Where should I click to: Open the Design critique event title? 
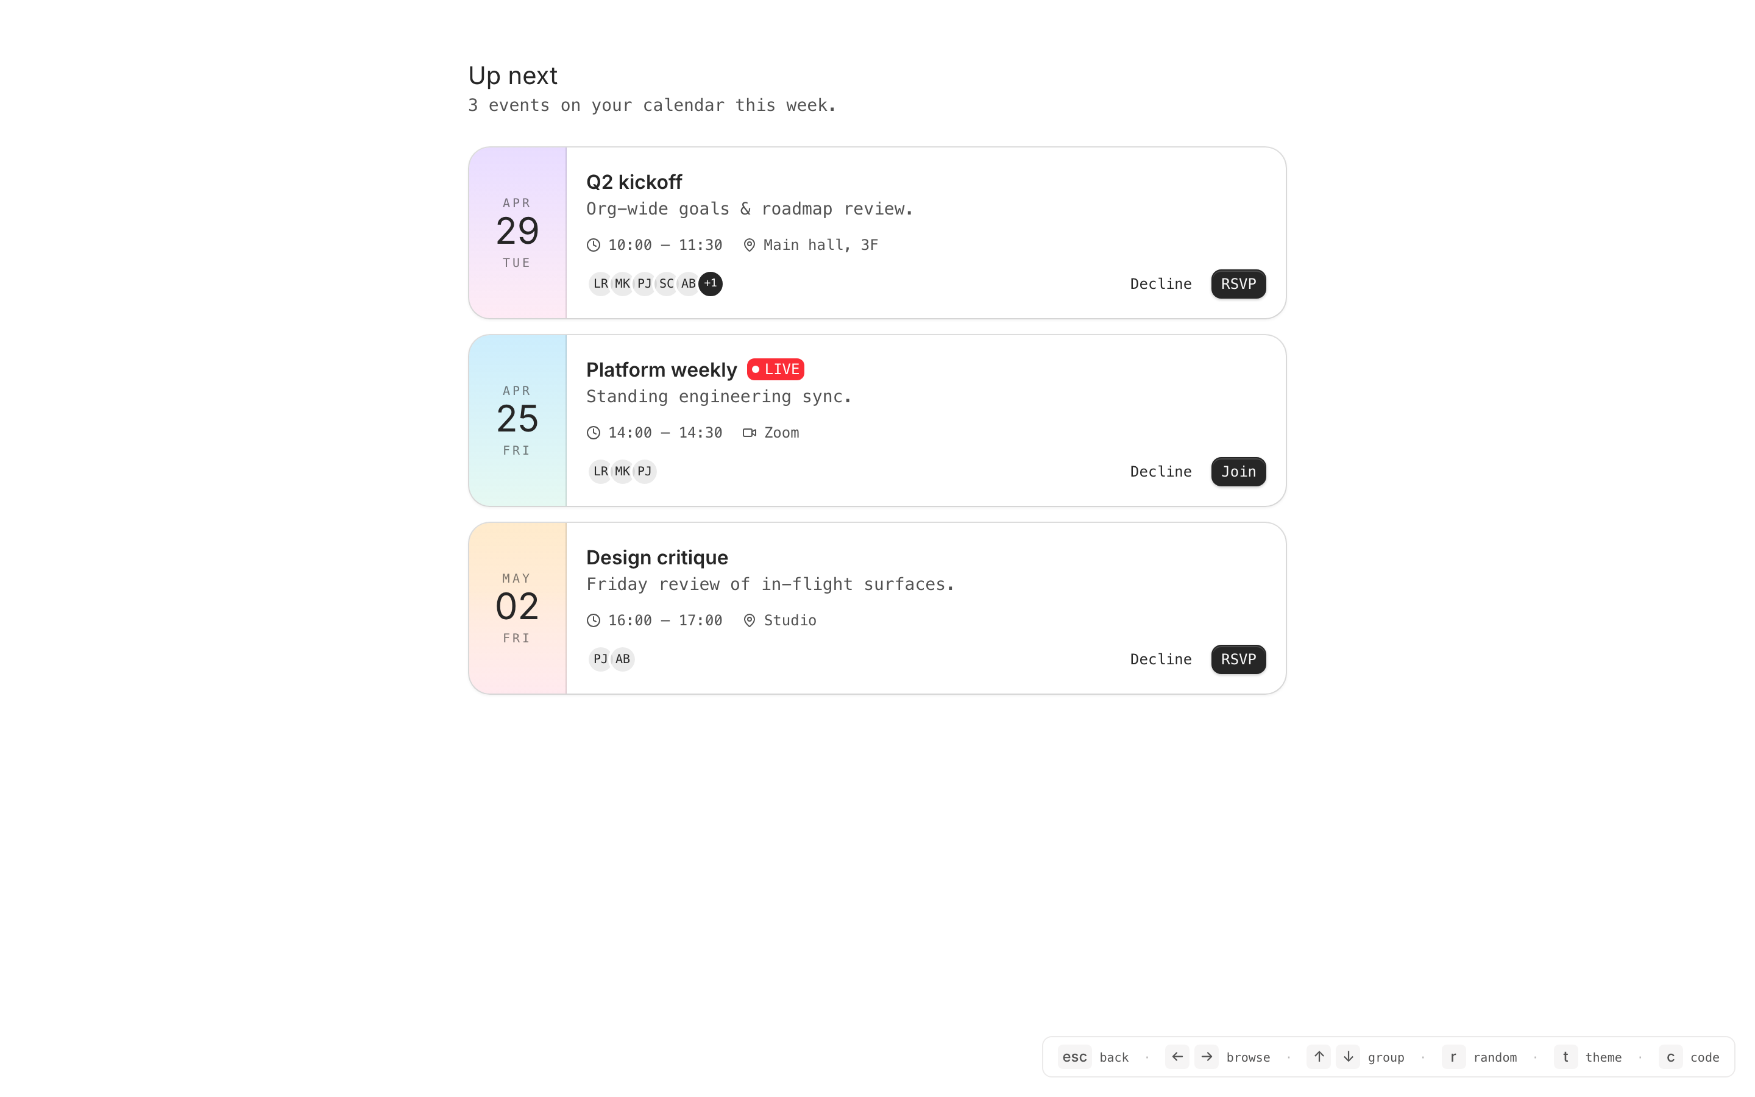pyautogui.click(x=656, y=557)
